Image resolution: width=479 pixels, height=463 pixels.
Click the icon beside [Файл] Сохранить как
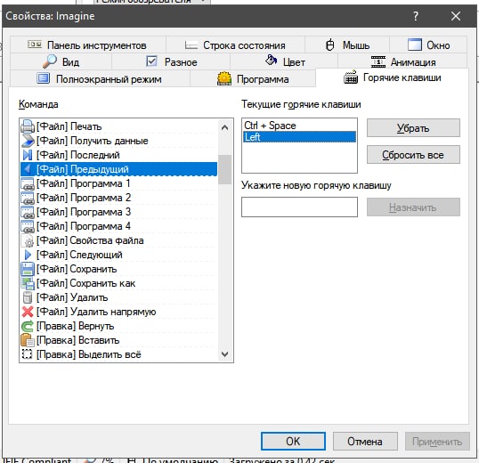(x=28, y=283)
